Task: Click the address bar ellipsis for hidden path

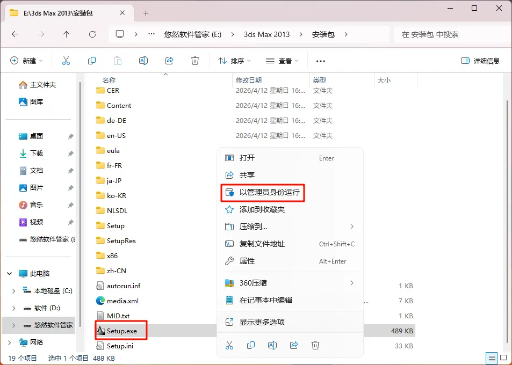Action: click(151, 34)
